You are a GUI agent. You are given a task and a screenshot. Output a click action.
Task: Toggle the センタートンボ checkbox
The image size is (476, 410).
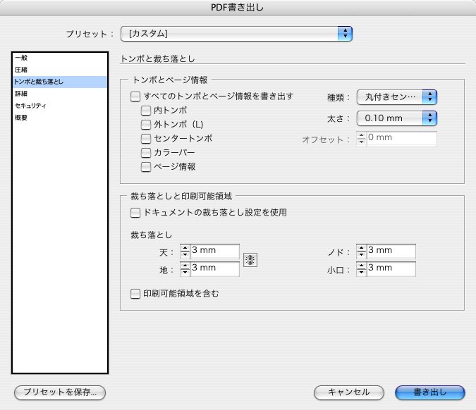146,139
